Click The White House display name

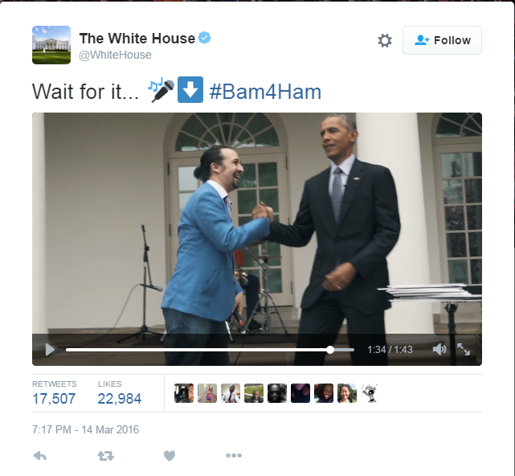[x=137, y=39]
